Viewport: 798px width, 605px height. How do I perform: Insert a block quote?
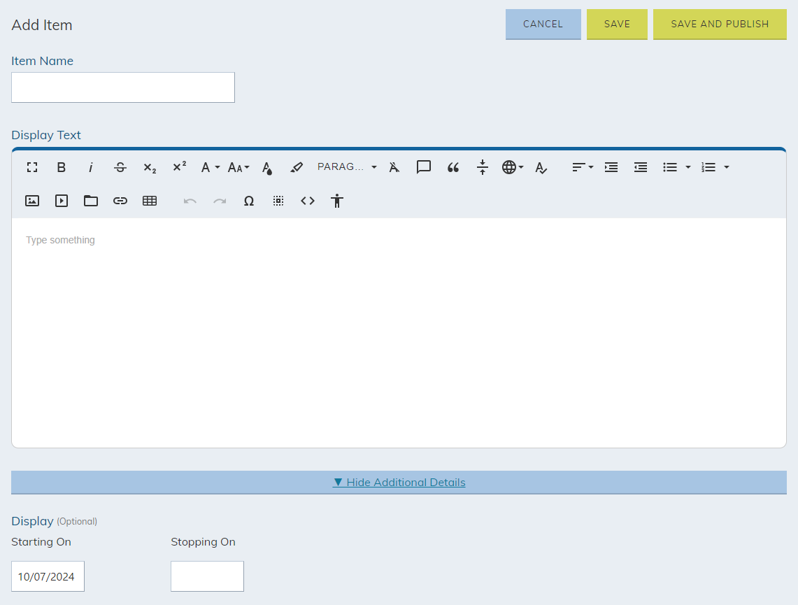453,167
